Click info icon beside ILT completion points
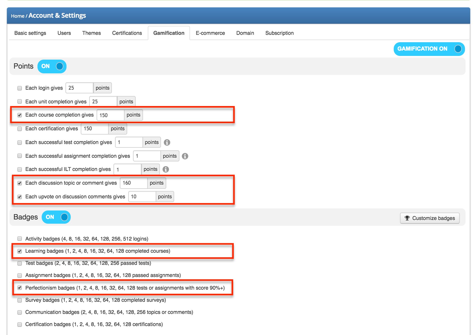The height and width of the screenshot is (335, 475). pos(166,169)
